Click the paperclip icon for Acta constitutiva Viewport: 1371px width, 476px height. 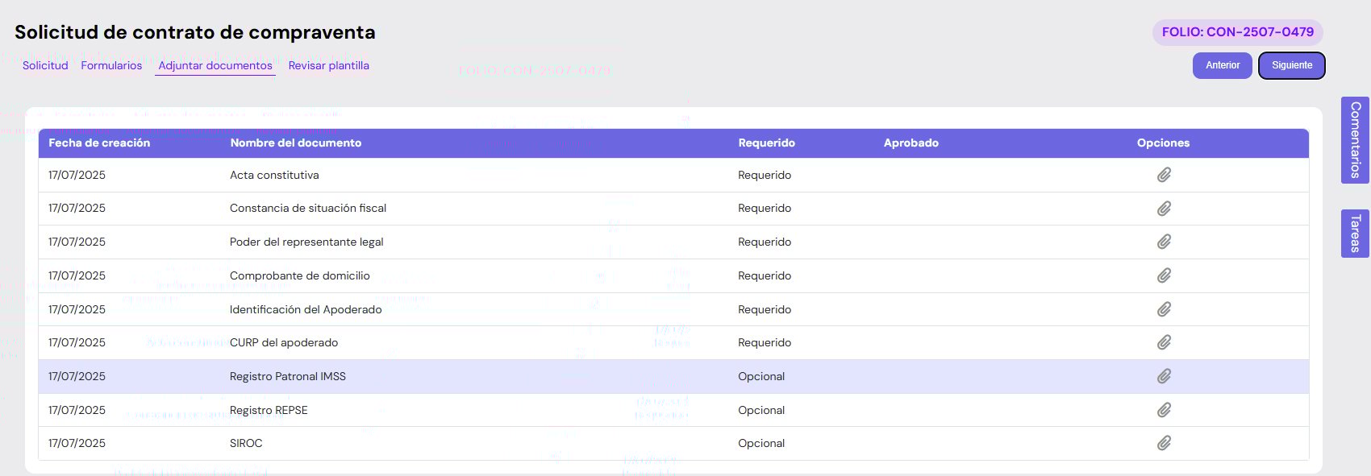pyautogui.click(x=1164, y=175)
